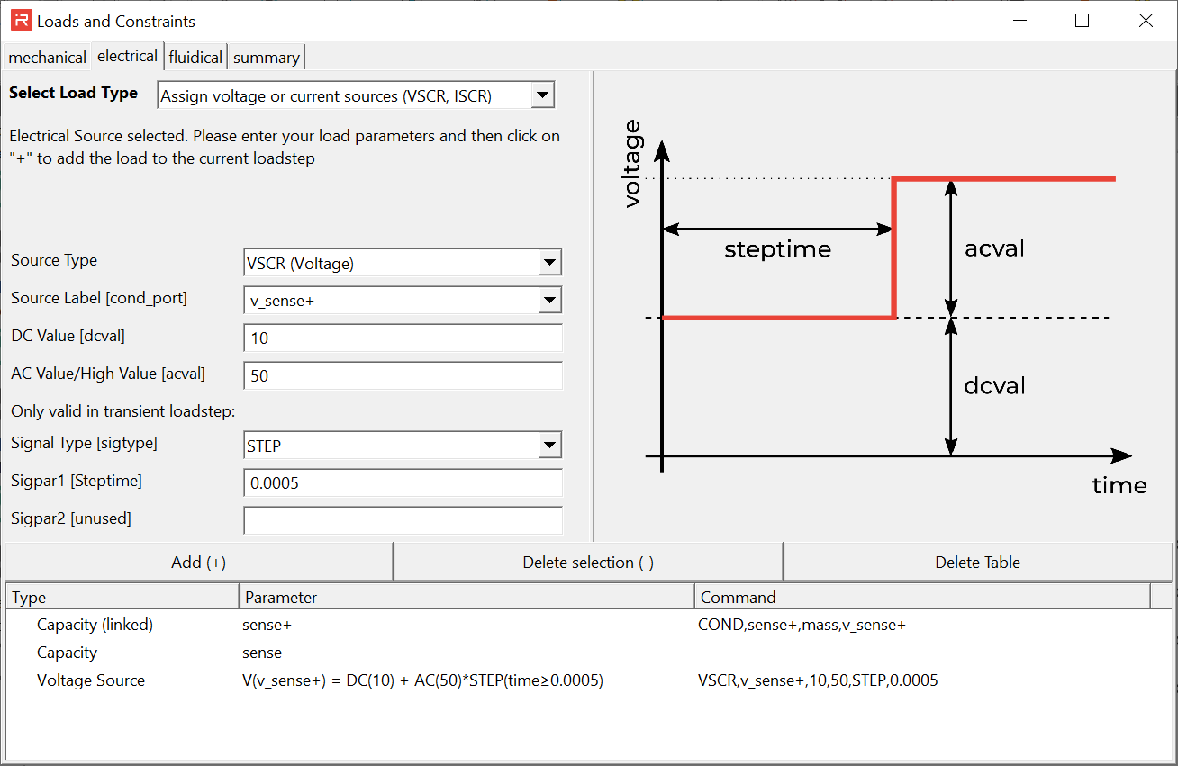This screenshot has width=1178, height=766.
Task: Click the DC Value input field
Action: coord(402,338)
